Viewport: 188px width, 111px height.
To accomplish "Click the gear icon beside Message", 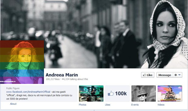I will (x=176, y=75).
